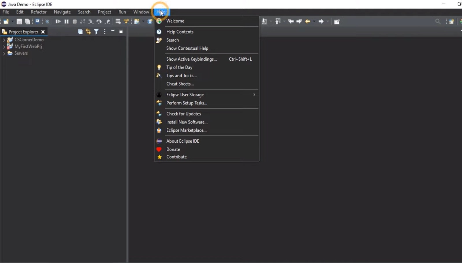462x263 pixels.
Task: Click the New Dynamic Web Project icon
Action: [x=137, y=21]
